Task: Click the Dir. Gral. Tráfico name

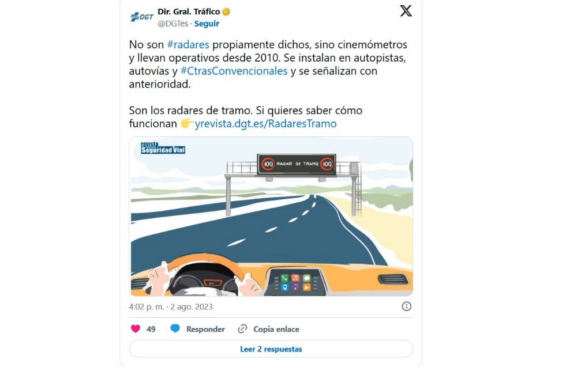Action: [189, 12]
